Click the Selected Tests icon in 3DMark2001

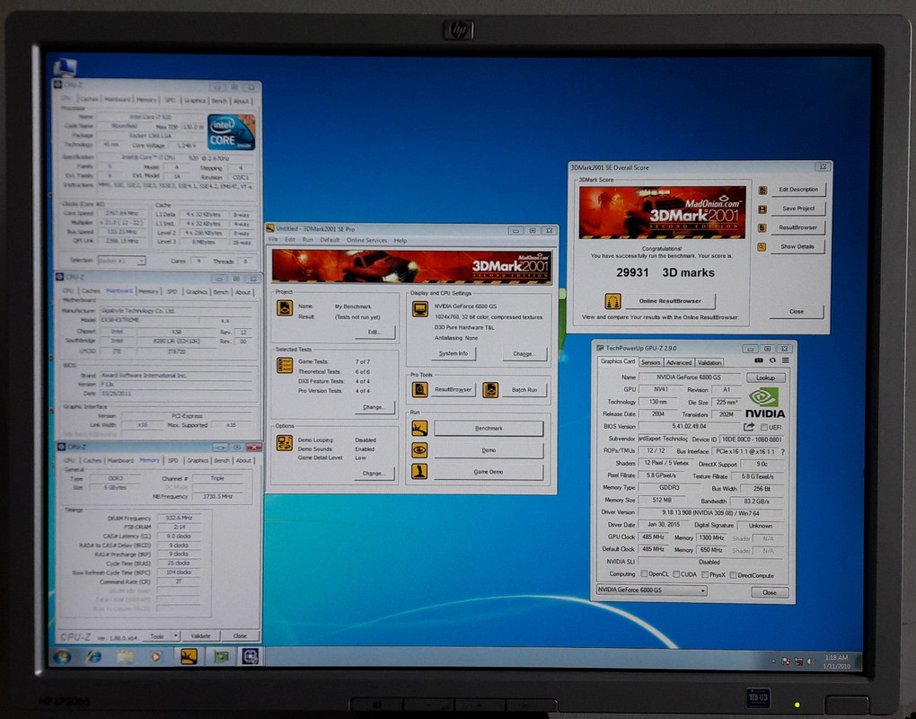285,366
